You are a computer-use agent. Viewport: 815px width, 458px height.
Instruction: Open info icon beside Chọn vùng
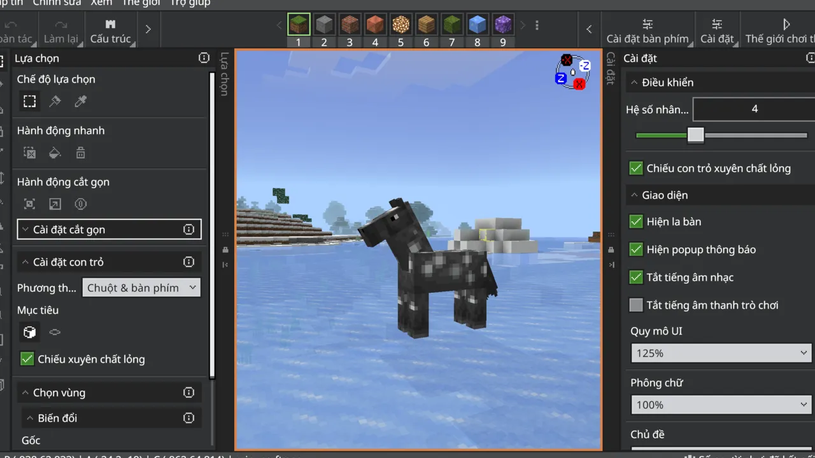(x=188, y=392)
